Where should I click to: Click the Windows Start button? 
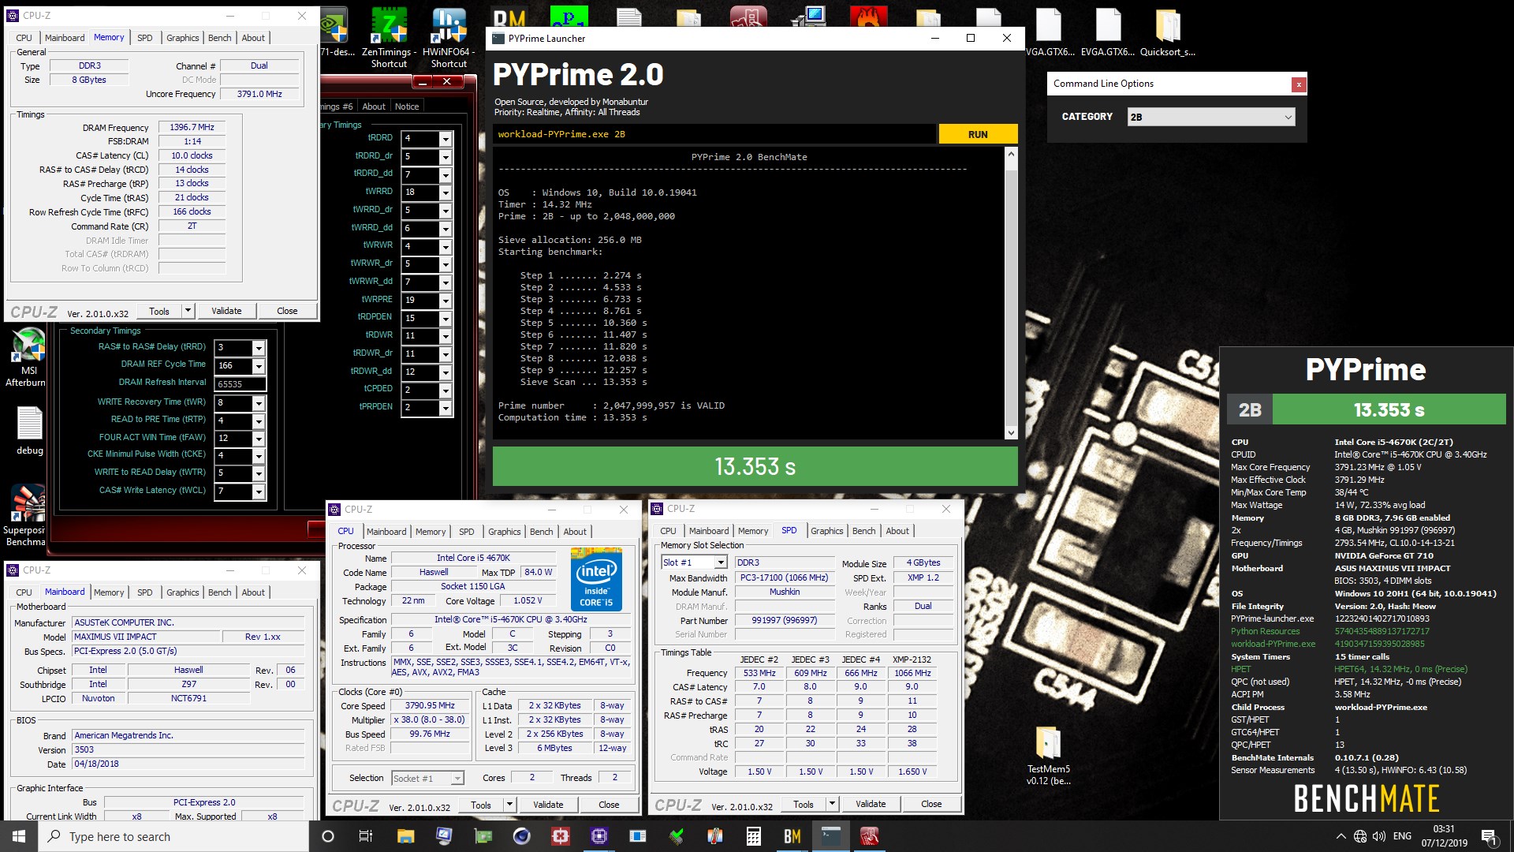pos(19,836)
